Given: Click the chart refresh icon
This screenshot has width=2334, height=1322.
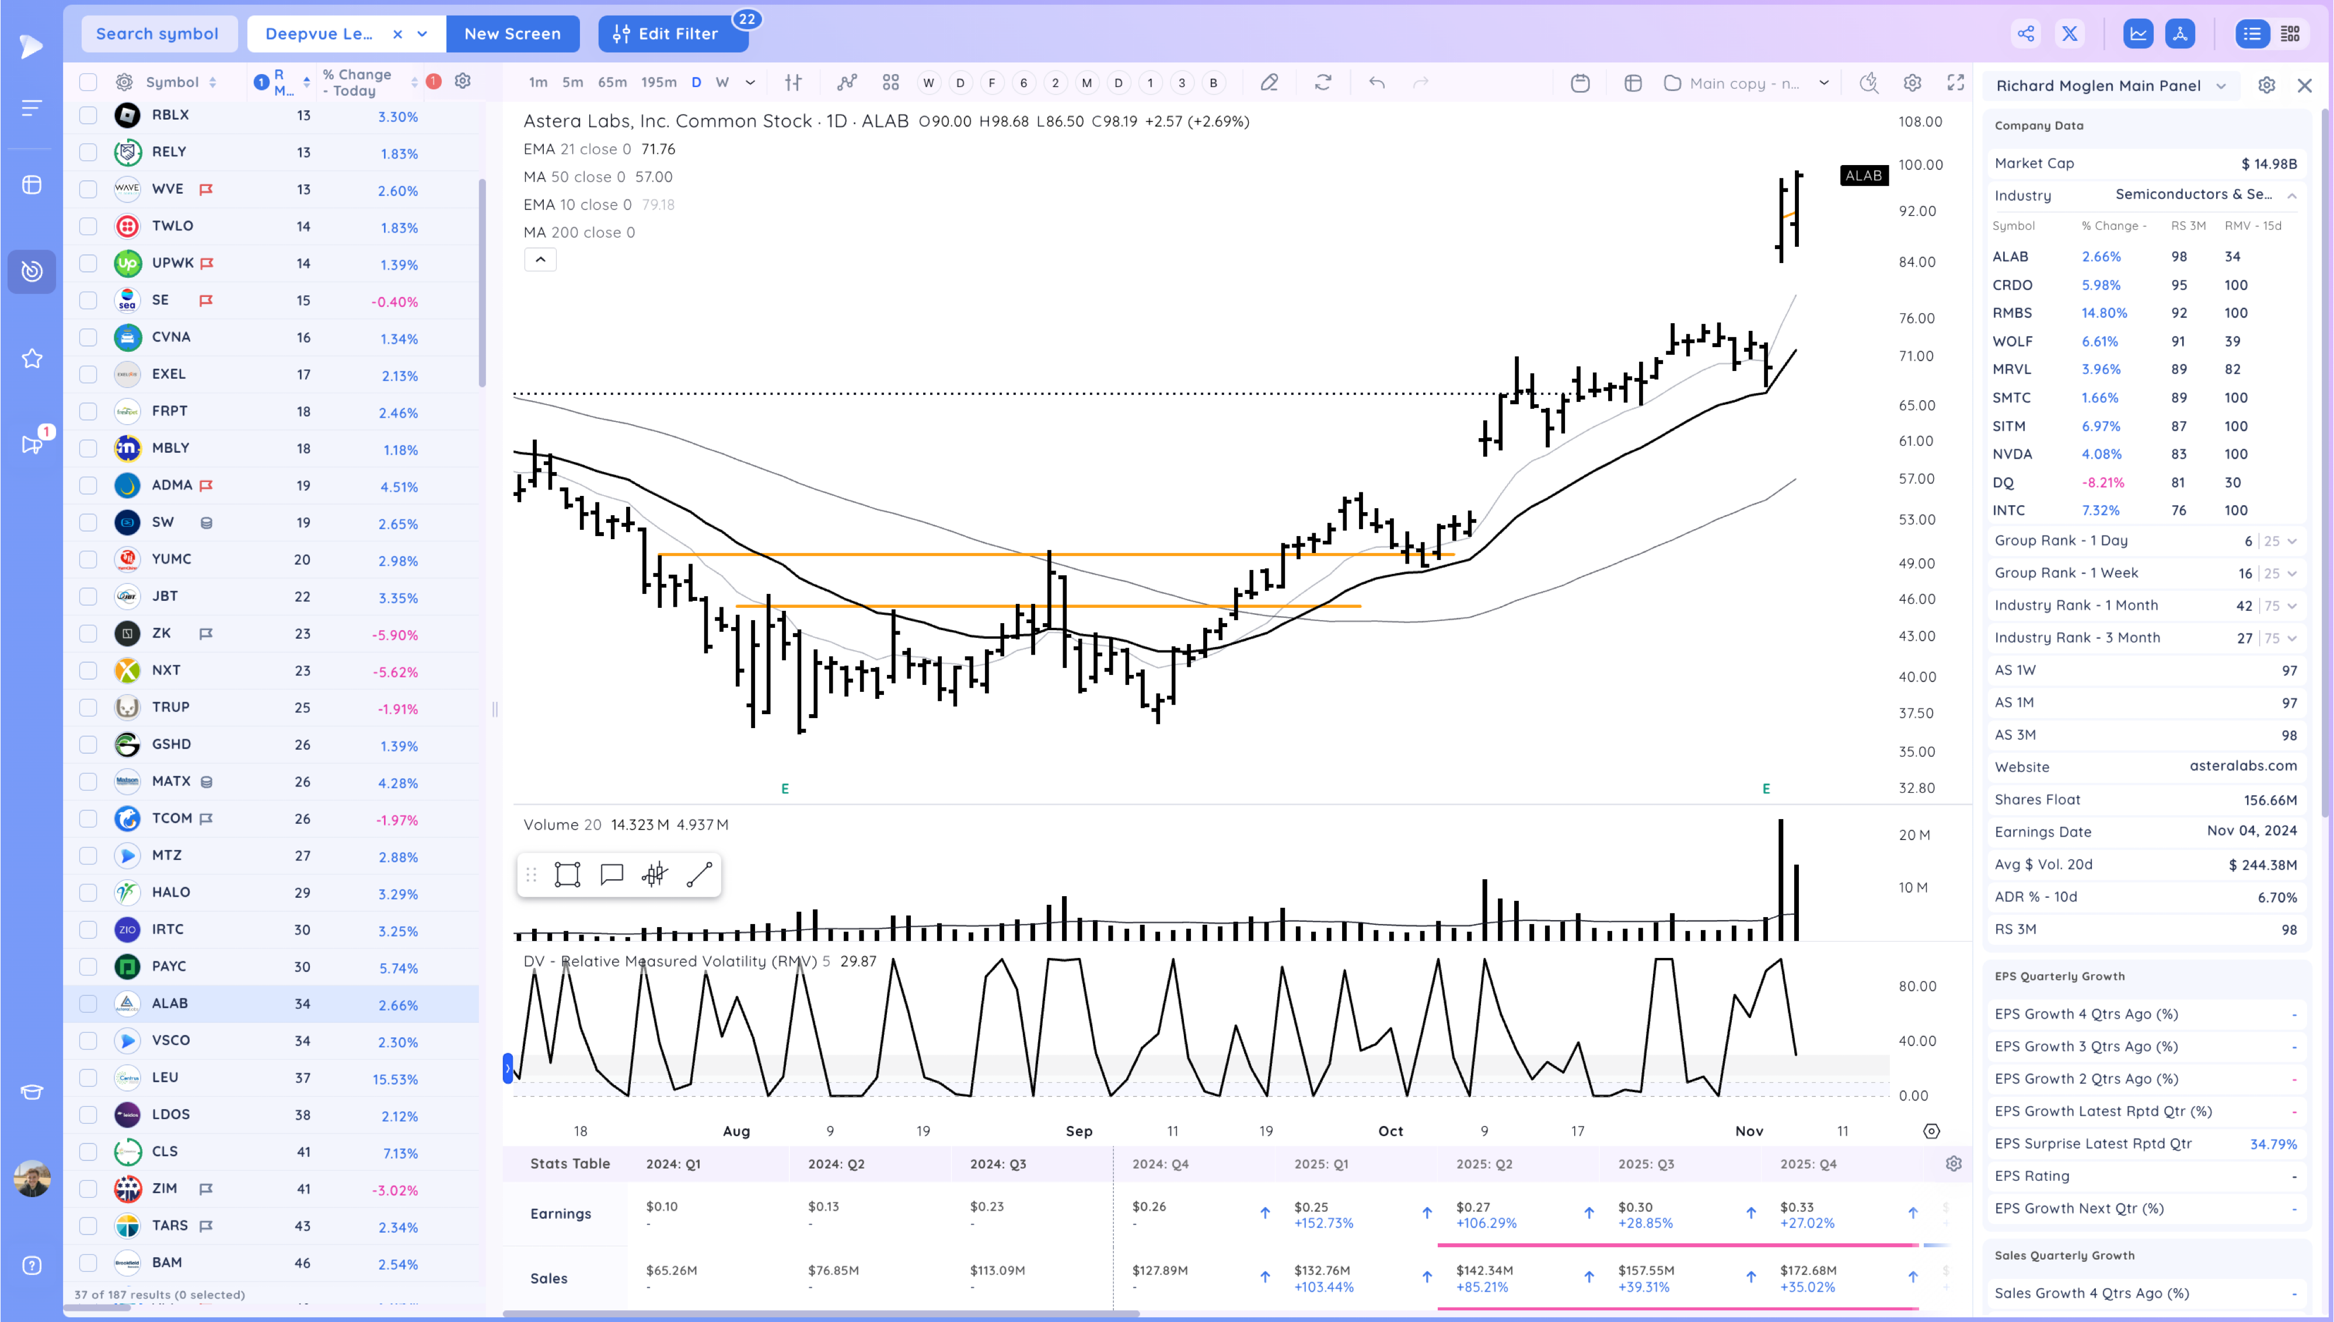Looking at the screenshot, I should pyautogui.click(x=1323, y=83).
